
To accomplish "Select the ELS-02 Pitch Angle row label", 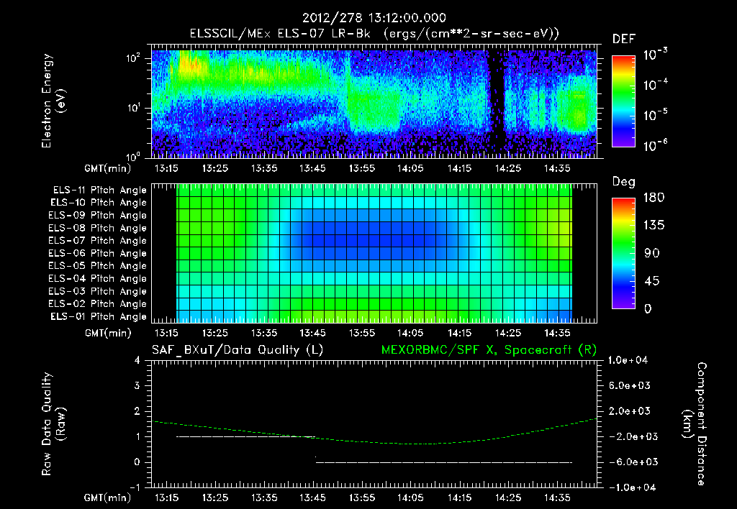I will tap(98, 304).
